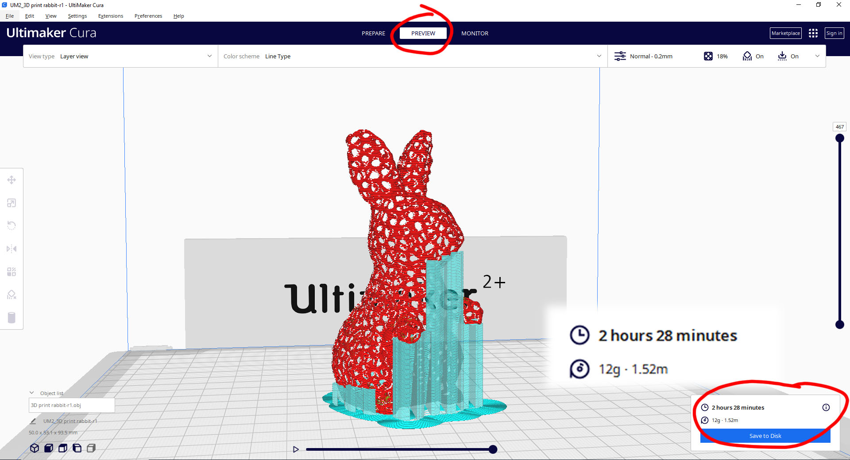Click the 2 hours 28 minutes print time text
This screenshot has height=460, width=850.
pyautogui.click(x=738, y=407)
